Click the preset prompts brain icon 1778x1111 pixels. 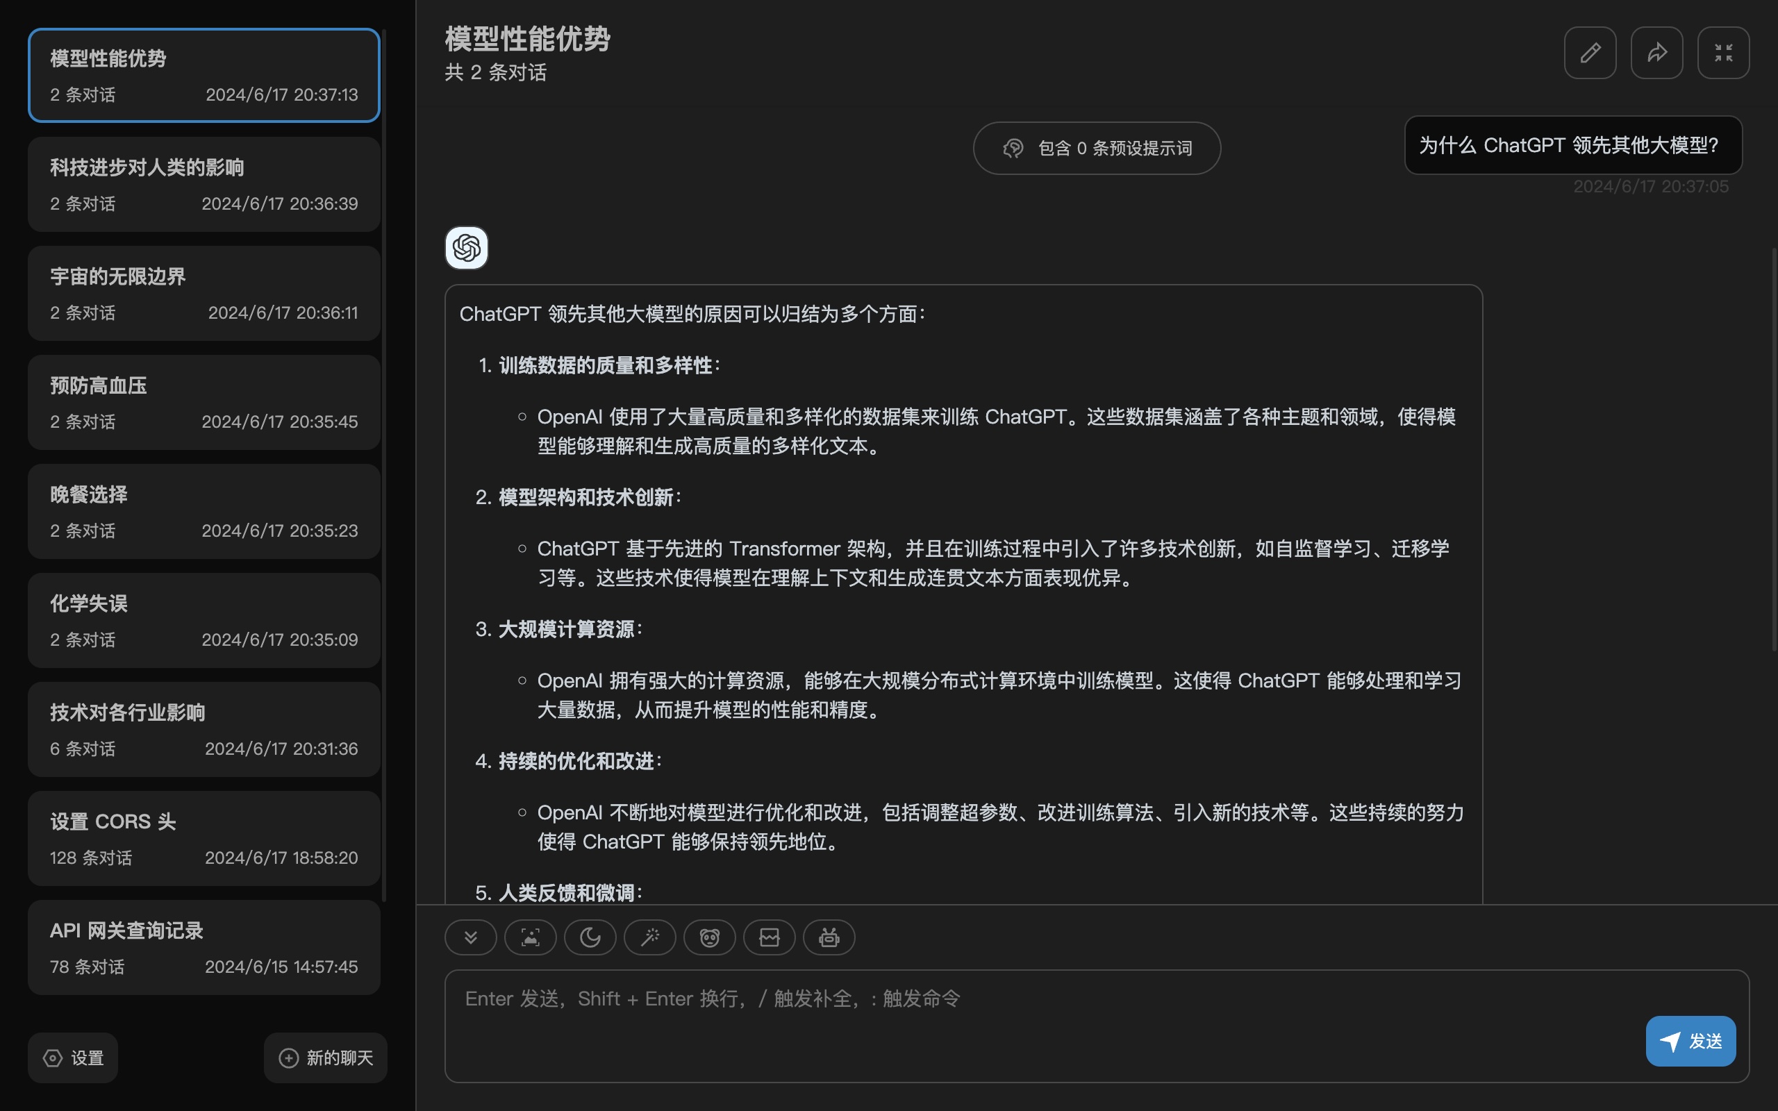pyautogui.click(x=1013, y=149)
